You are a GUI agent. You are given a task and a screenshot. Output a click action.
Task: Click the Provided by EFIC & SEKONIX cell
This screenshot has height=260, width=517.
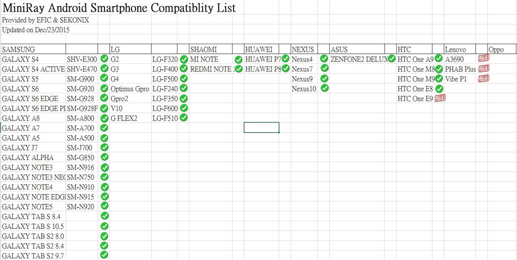[x=45, y=20]
